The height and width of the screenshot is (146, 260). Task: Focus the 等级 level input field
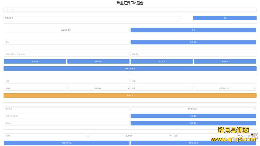click(x=67, y=42)
